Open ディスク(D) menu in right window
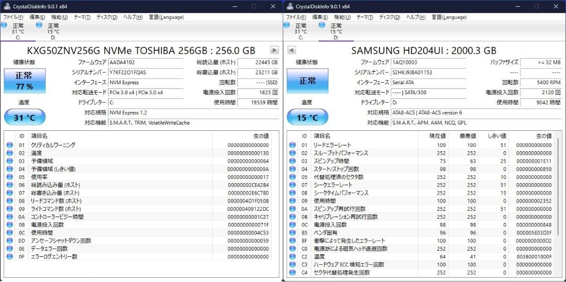 [x=390, y=17]
